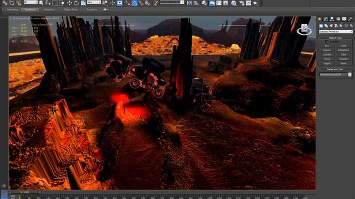This screenshot has width=355, height=199.
Task: Open Select by Name tool
Action: click(x=48, y=3)
